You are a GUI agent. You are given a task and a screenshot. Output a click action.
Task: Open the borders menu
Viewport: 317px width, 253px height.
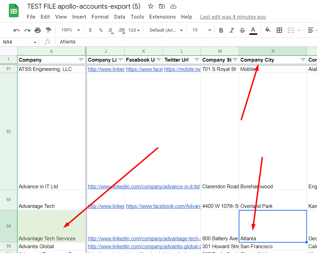point(279,30)
